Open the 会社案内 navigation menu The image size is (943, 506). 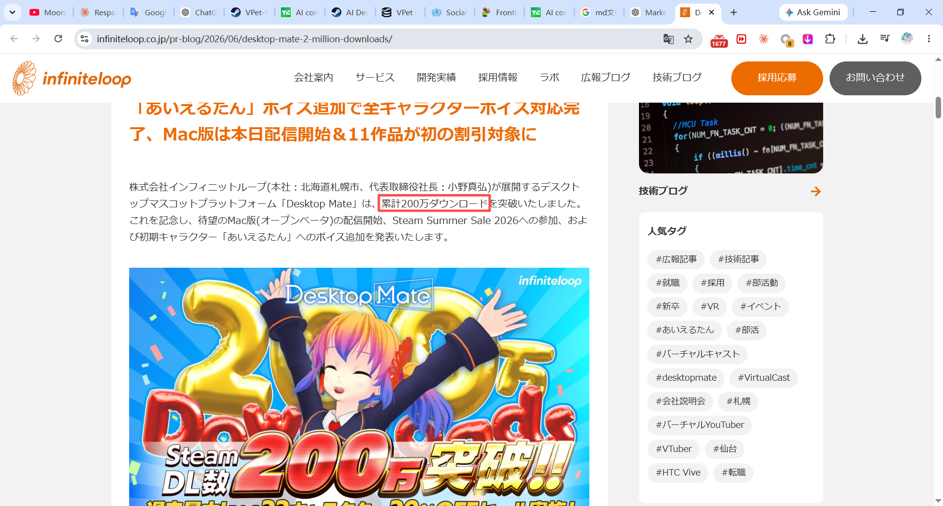point(313,78)
